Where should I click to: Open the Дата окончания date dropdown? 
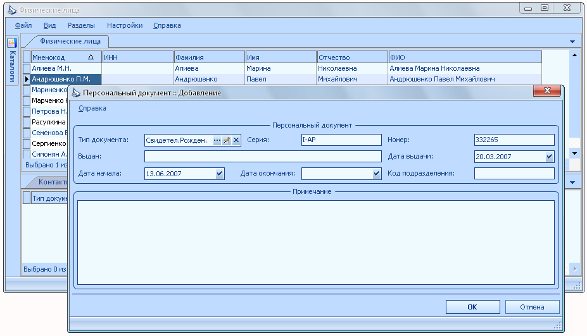(376, 174)
